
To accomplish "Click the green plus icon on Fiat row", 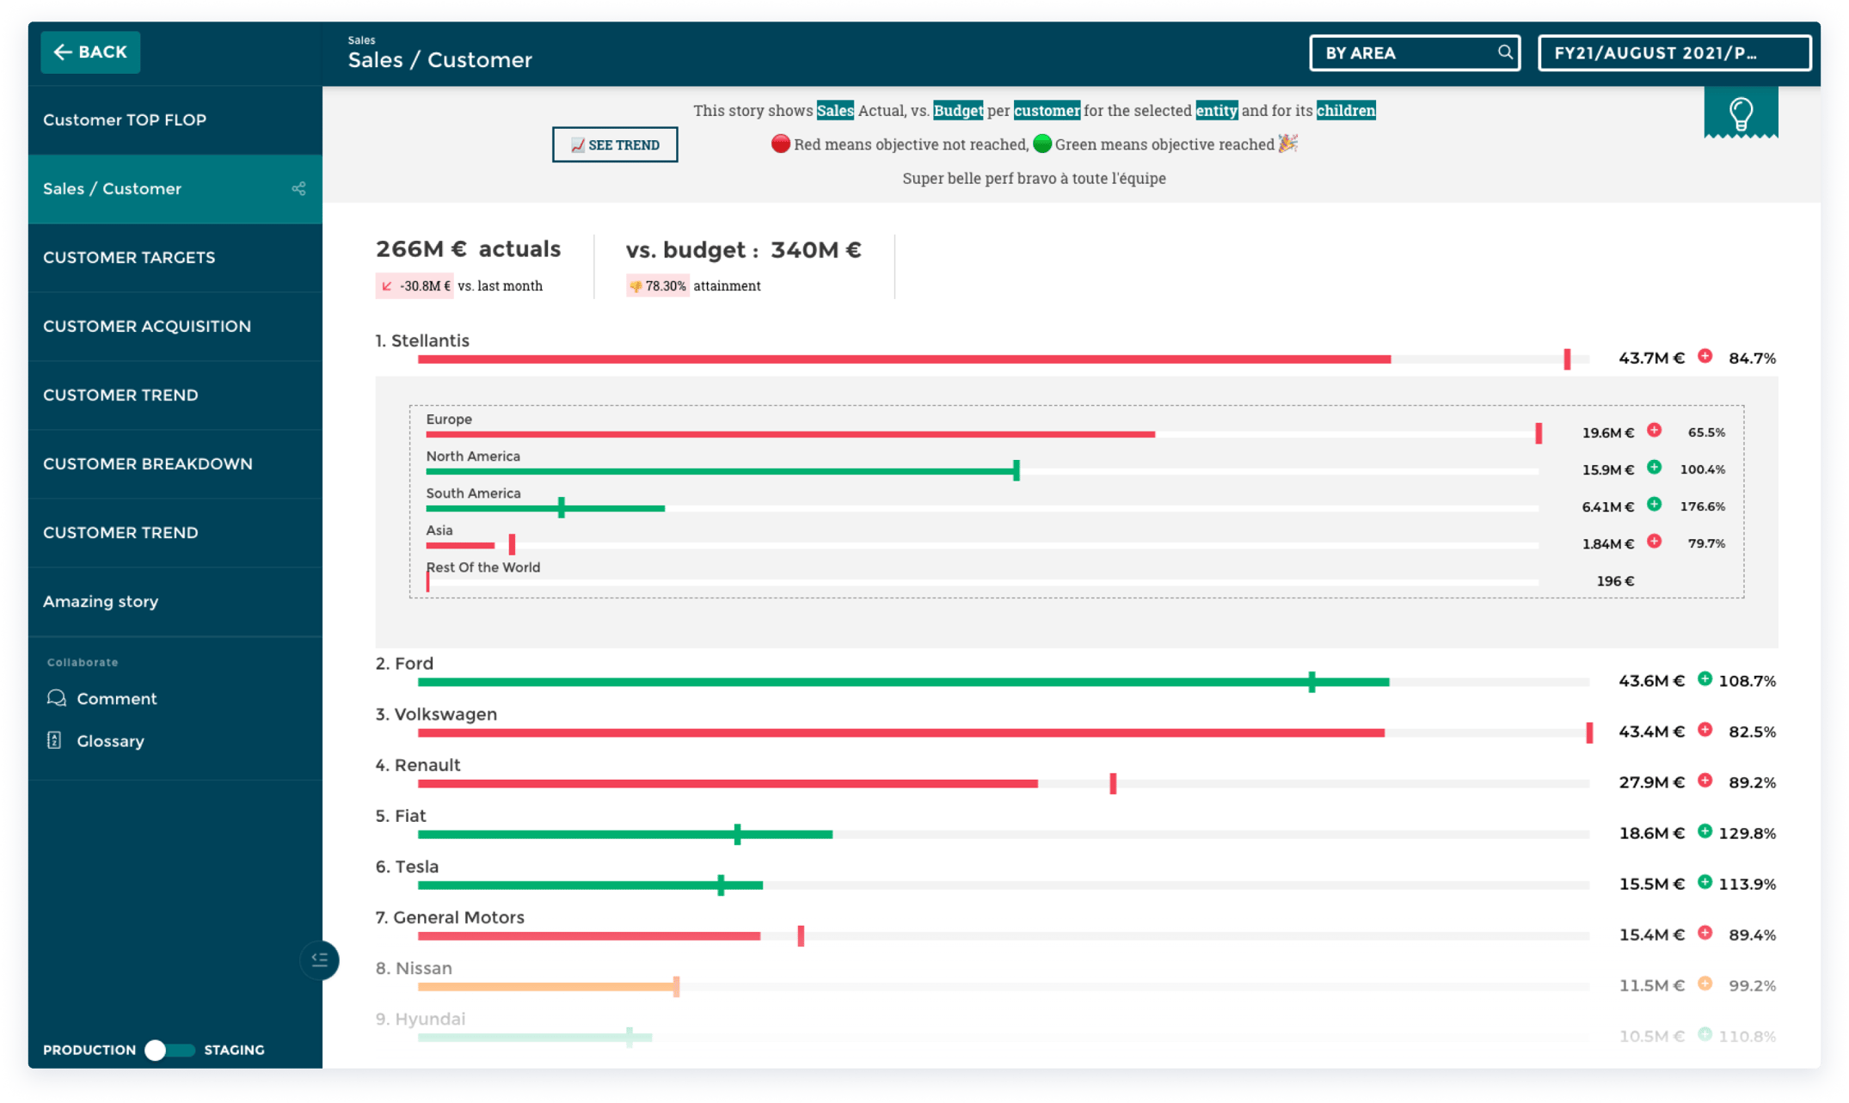I will (x=1705, y=831).
